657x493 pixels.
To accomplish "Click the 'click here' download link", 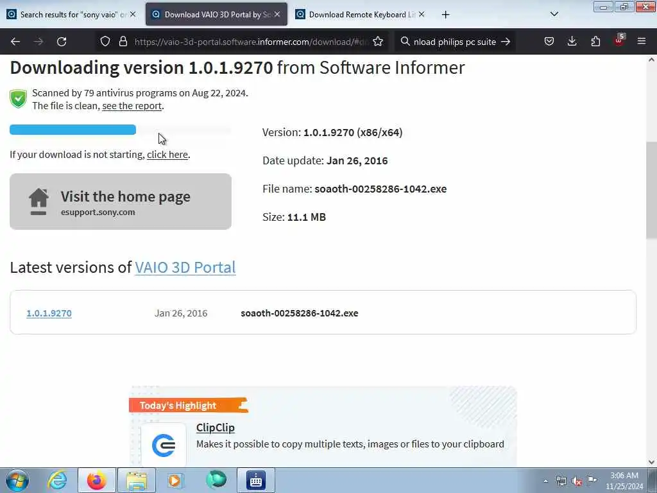I will click(x=167, y=155).
